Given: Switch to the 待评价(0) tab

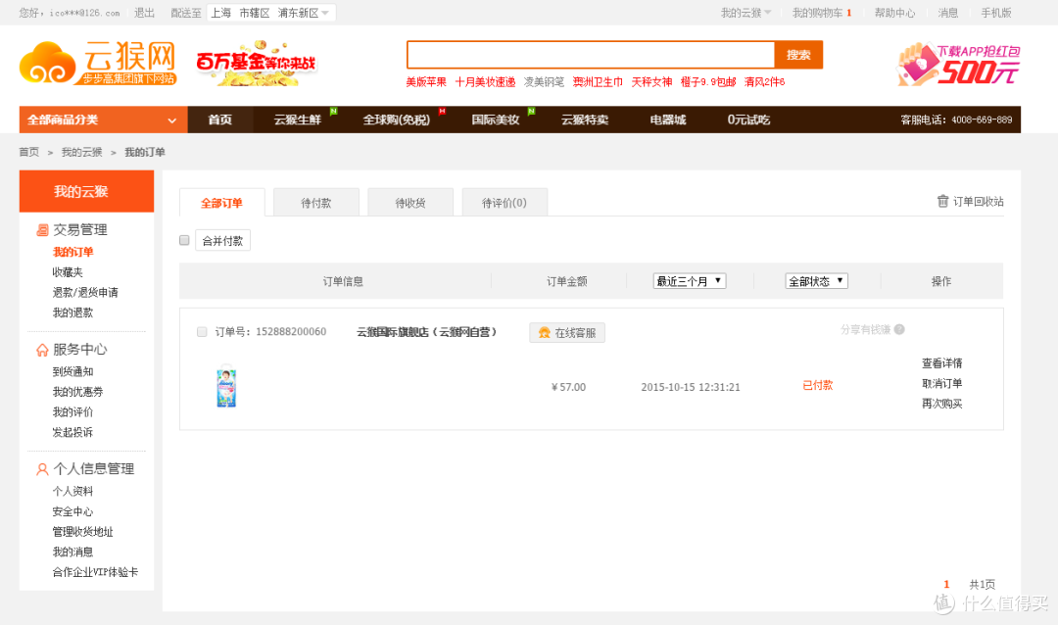Looking at the screenshot, I should (x=505, y=203).
